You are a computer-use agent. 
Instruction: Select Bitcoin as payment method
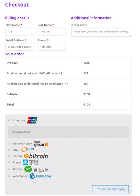(9, 156)
